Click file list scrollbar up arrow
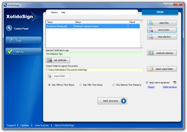Viewport: 187px width, 132px height. [x=141, y=22]
